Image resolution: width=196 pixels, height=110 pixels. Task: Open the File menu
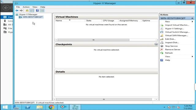pos(18,7)
